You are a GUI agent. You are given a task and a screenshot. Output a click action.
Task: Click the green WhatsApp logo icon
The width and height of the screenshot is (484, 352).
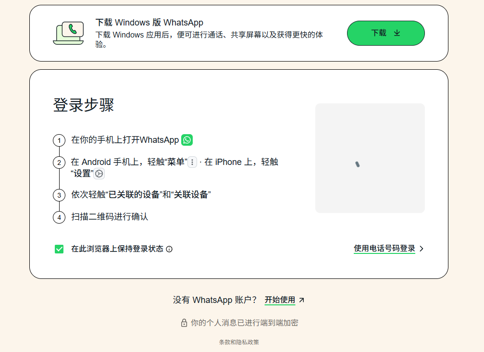[x=187, y=140]
